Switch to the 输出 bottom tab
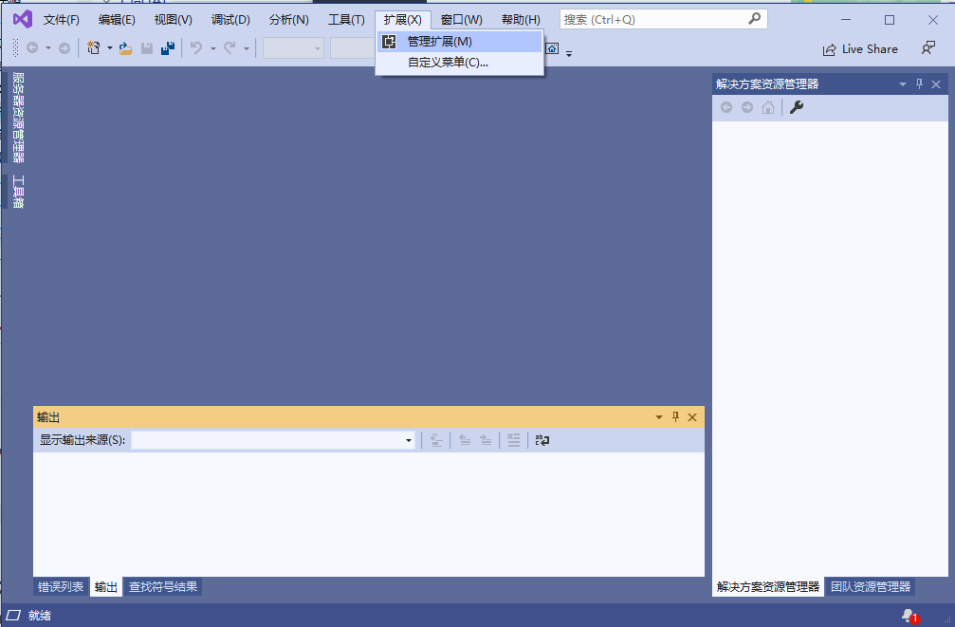 (106, 587)
